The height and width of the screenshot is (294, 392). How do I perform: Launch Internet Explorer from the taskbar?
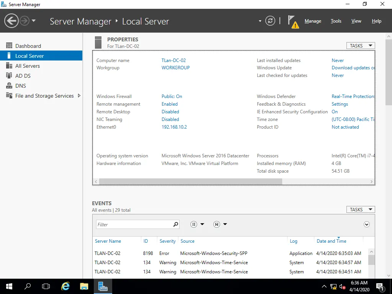click(x=65, y=286)
